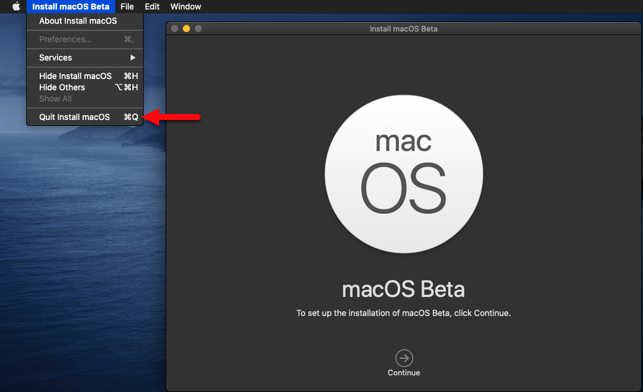
Task: Open the Apple menu
Action: pos(16,6)
